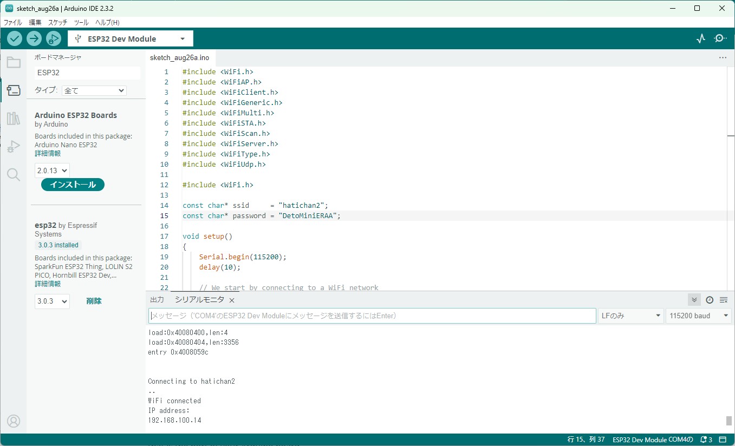Click the 3.0.3 installed badge
The height and width of the screenshot is (446, 735).
[58, 245]
